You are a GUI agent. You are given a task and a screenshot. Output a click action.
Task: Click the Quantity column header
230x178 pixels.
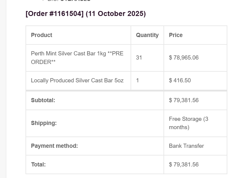click(x=147, y=35)
